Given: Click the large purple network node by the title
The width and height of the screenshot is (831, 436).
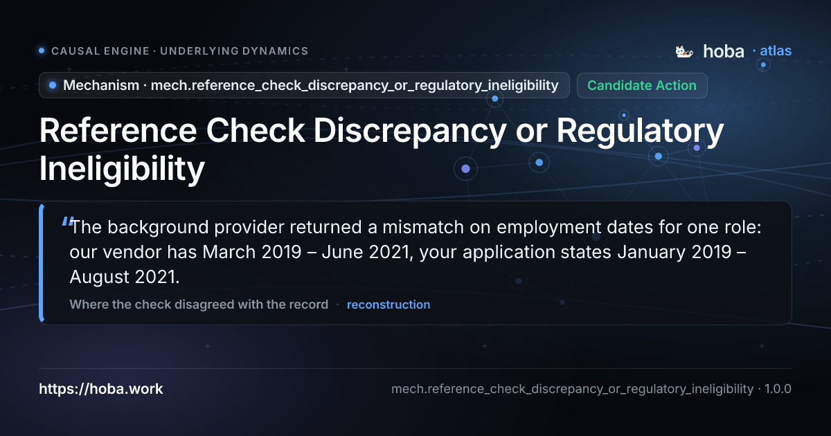Looking at the screenshot, I should pyautogui.click(x=465, y=168).
